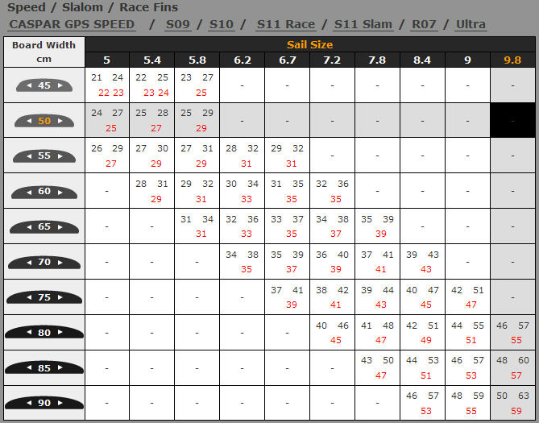
Task: Click right arrow on board width 90
Action: (60, 403)
